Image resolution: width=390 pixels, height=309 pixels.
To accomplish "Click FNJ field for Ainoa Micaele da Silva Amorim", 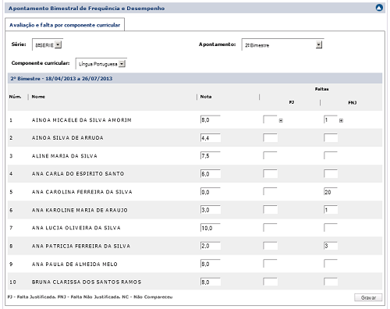I will click(x=331, y=120).
